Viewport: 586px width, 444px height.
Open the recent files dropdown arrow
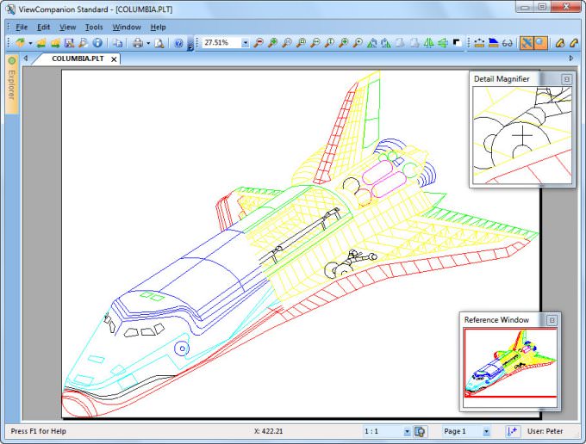(30, 43)
